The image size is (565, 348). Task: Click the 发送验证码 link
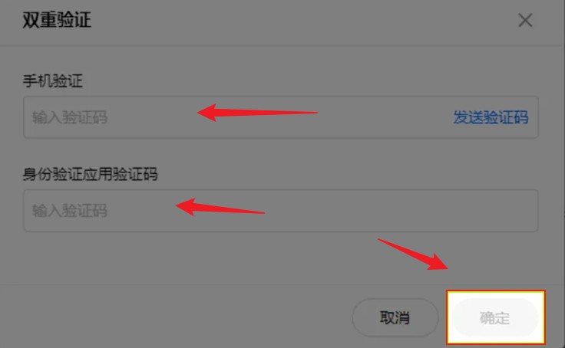coord(491,117)
